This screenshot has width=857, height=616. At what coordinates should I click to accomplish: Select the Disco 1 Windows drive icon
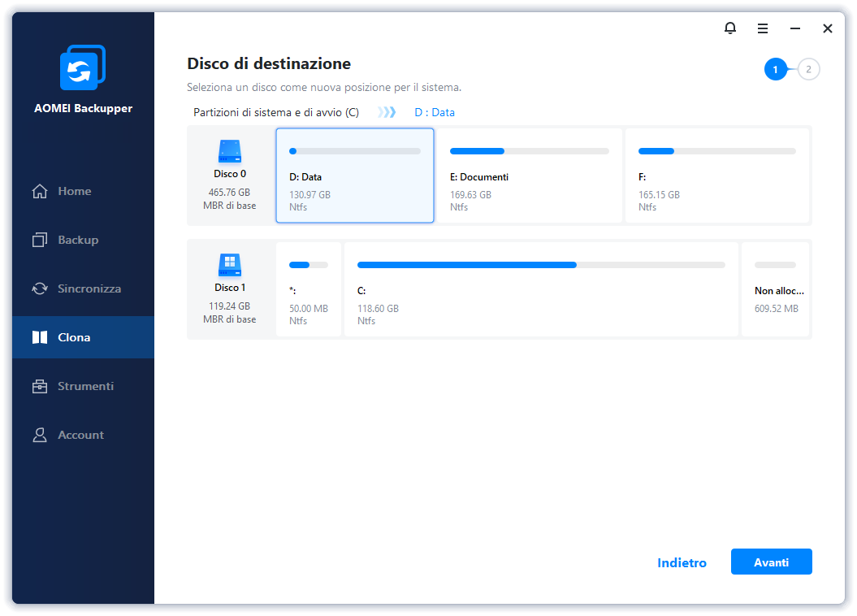230,265
